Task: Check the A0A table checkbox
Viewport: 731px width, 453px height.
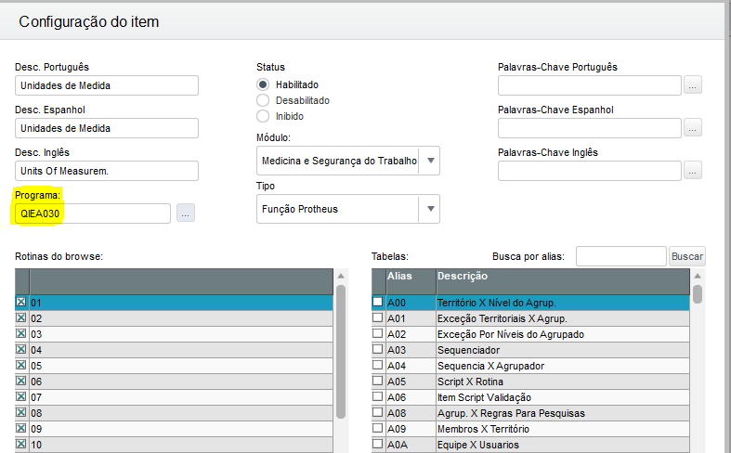Action: (x=378, y=444)
